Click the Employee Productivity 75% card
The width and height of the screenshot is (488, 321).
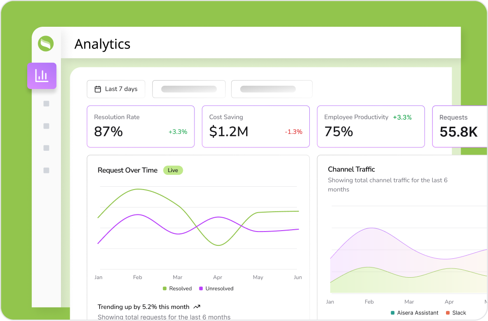(370, 126)
